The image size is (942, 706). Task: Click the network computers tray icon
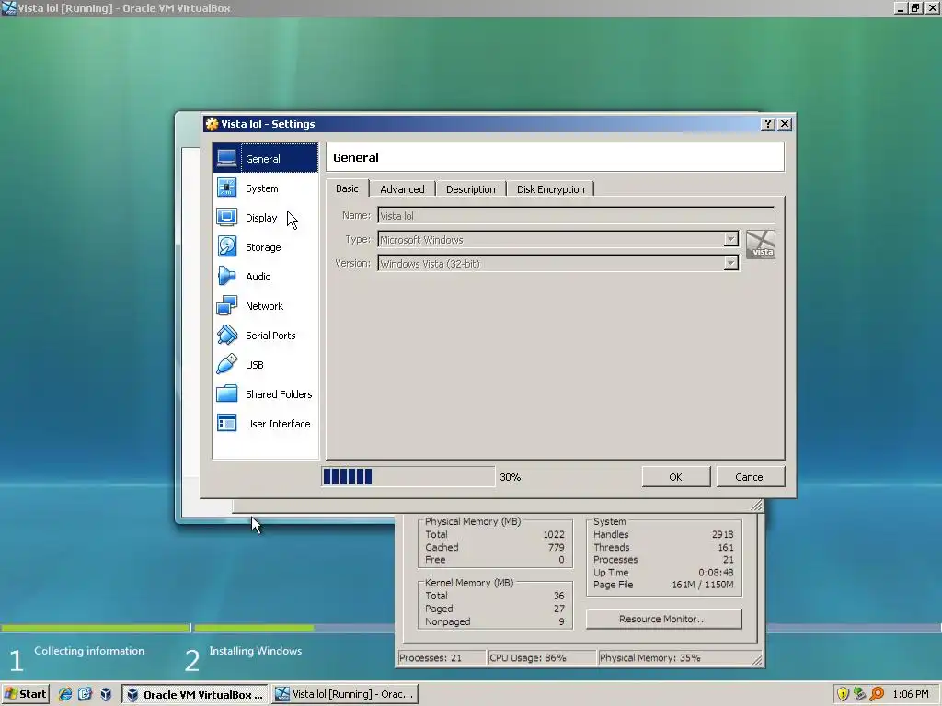(x=860, y=694)
